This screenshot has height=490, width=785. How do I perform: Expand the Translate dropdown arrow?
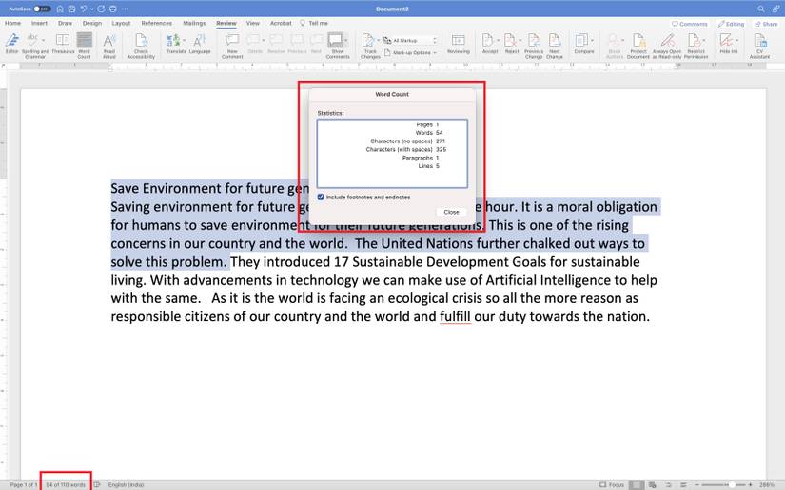[x=185, y=40]
